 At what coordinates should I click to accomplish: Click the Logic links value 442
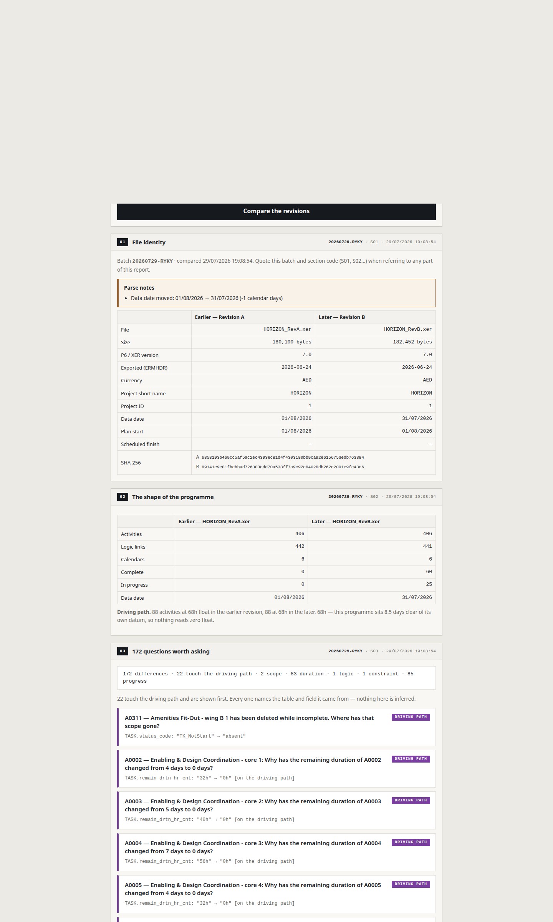[300, 546]
